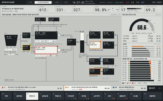Click red alarm triangle on DC-202 block
Viewport: 163px width, 101px height.
click(57, 46)
